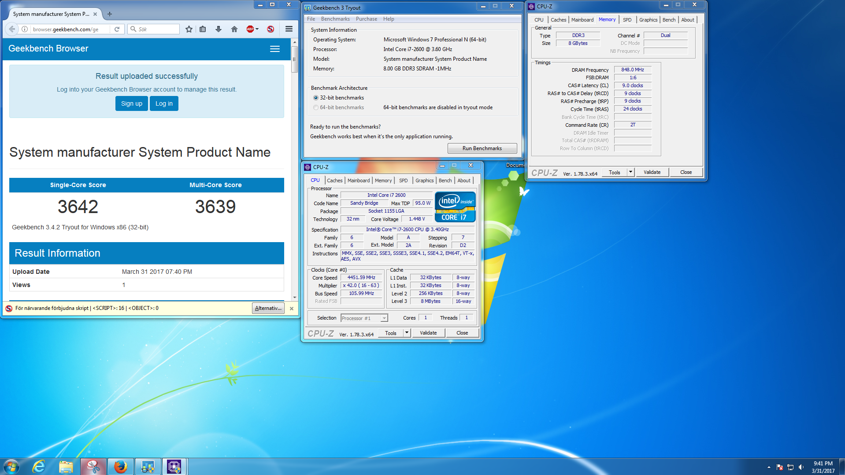Show site info icon in address bar
This screenshot has width=845, height=475.
pos(25,29)
